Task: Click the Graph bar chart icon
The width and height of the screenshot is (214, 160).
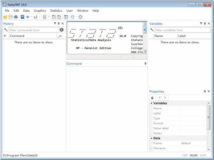Action: click(x=35, y=17)
